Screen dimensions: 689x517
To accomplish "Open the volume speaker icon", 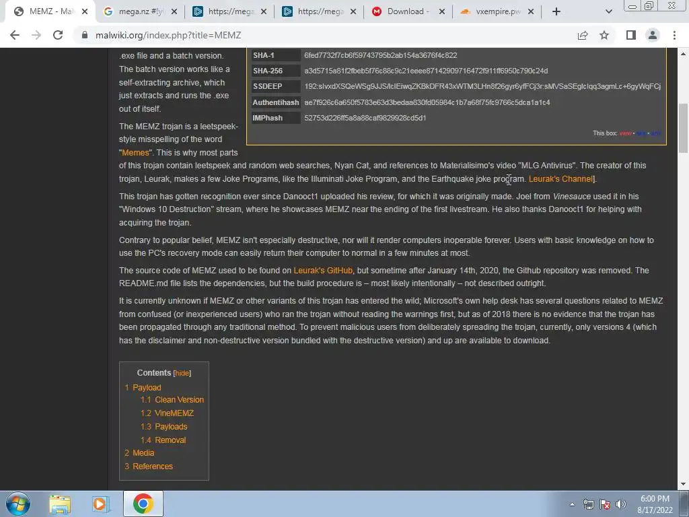I will point(620,504).
